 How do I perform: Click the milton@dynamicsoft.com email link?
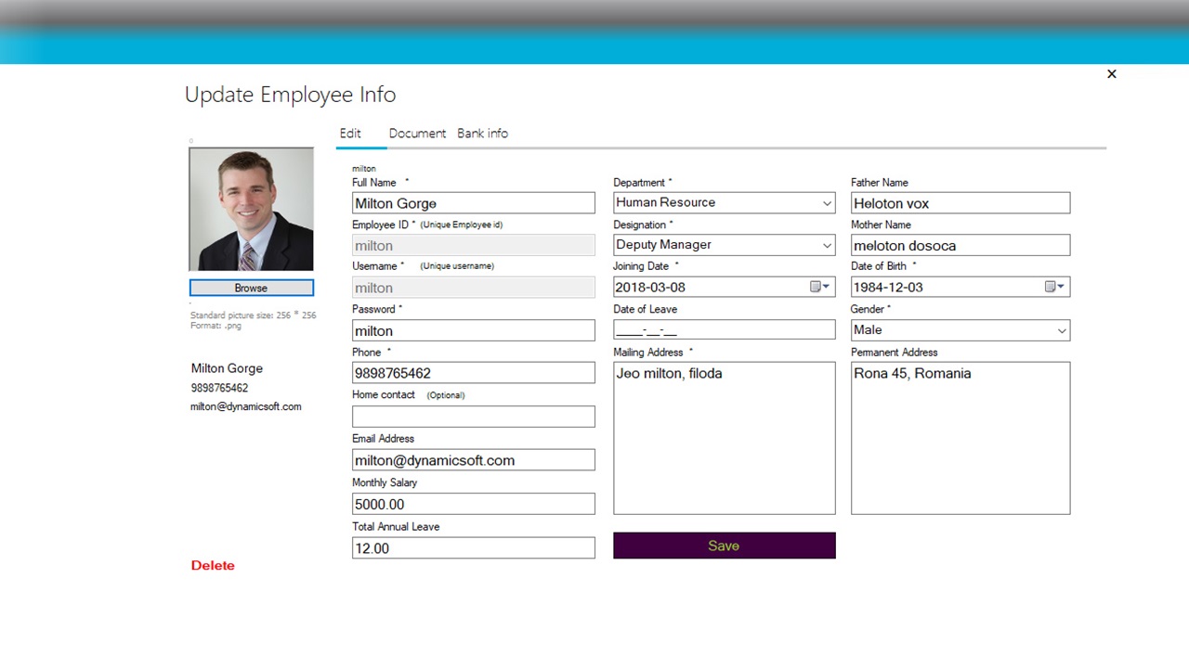[x=245, y=406]
